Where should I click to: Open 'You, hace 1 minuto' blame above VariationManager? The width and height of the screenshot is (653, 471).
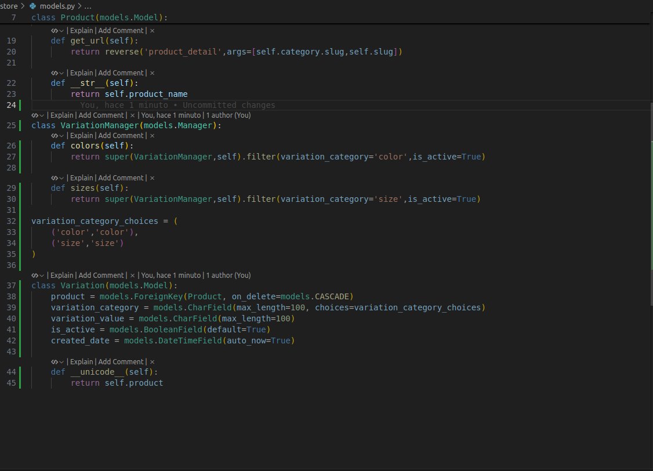pos(170,115)
